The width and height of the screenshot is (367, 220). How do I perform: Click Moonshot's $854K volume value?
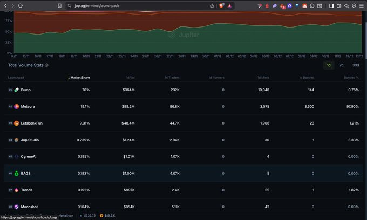point(129,207)
